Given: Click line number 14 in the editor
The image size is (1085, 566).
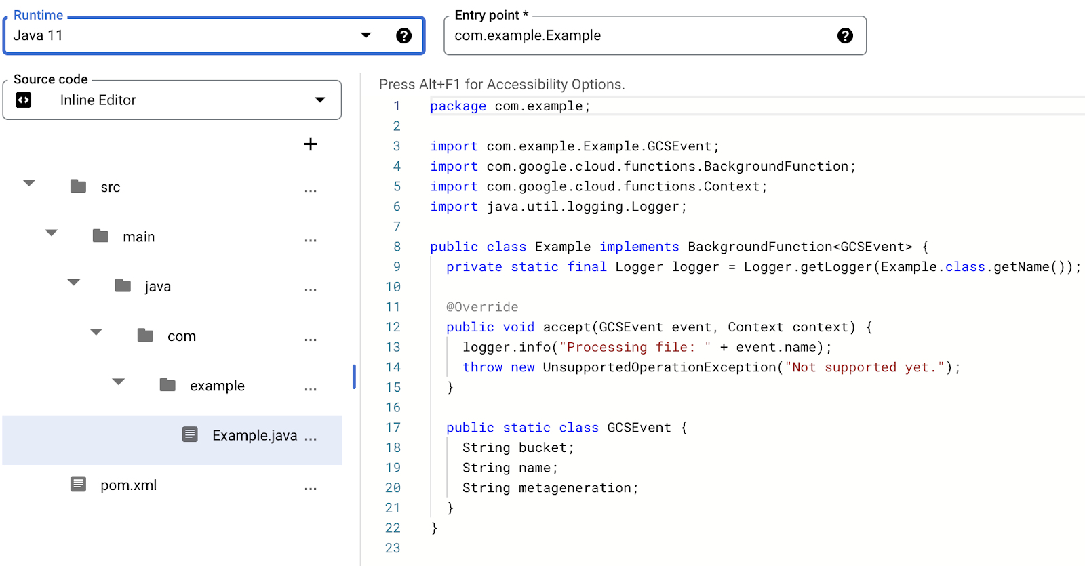Looking at the screenshot, I should [393, 367].
